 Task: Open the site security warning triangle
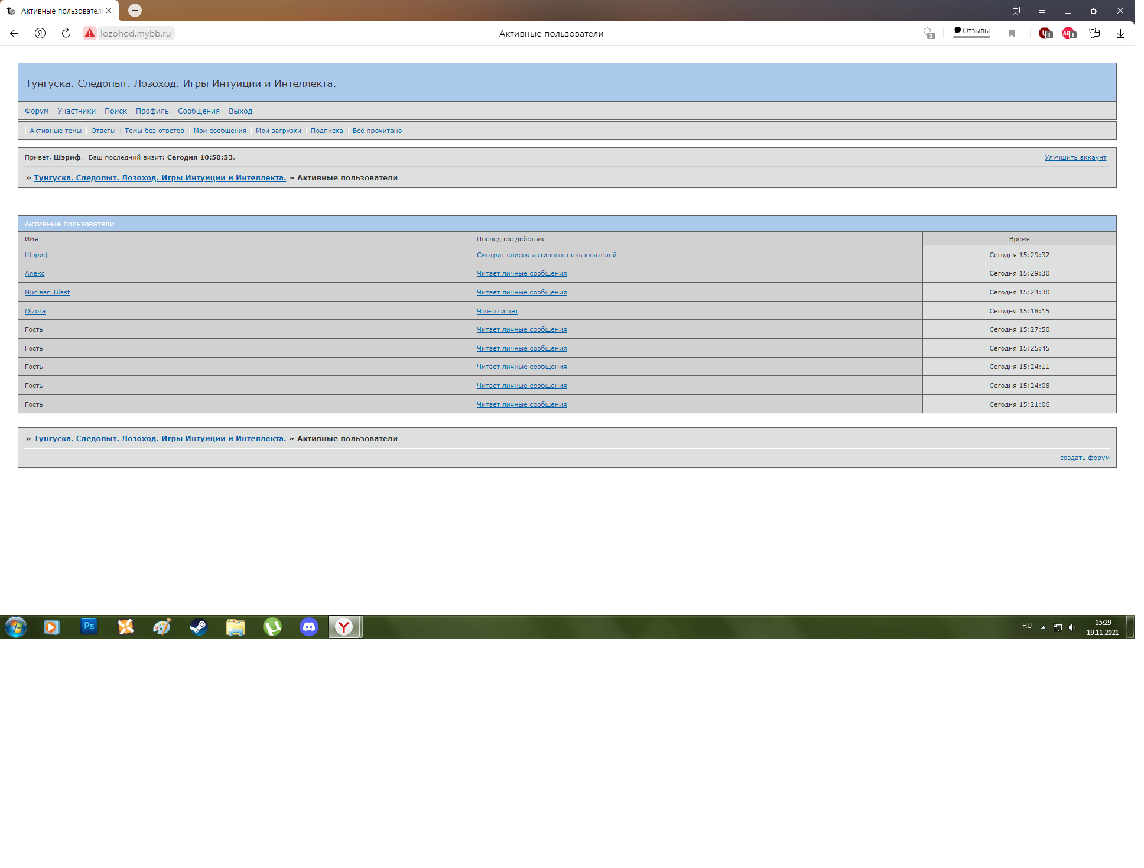[x=90, y=33]
